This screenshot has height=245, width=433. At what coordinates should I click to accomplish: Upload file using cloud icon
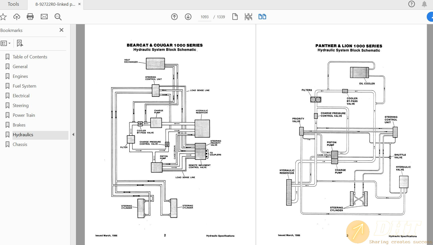pos(17,17)
